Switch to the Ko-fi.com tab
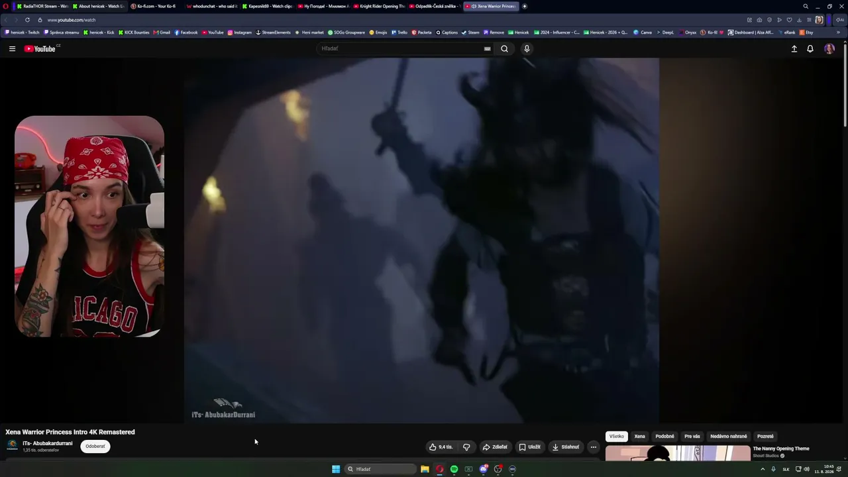This screenshot has height=477, width=848. coord(155,6)
